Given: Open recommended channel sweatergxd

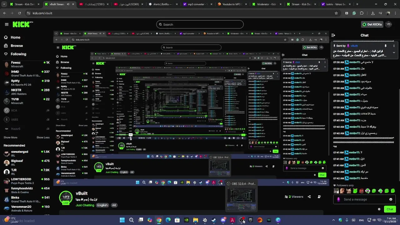Looking at the screenshot, I should click(27, 153).
